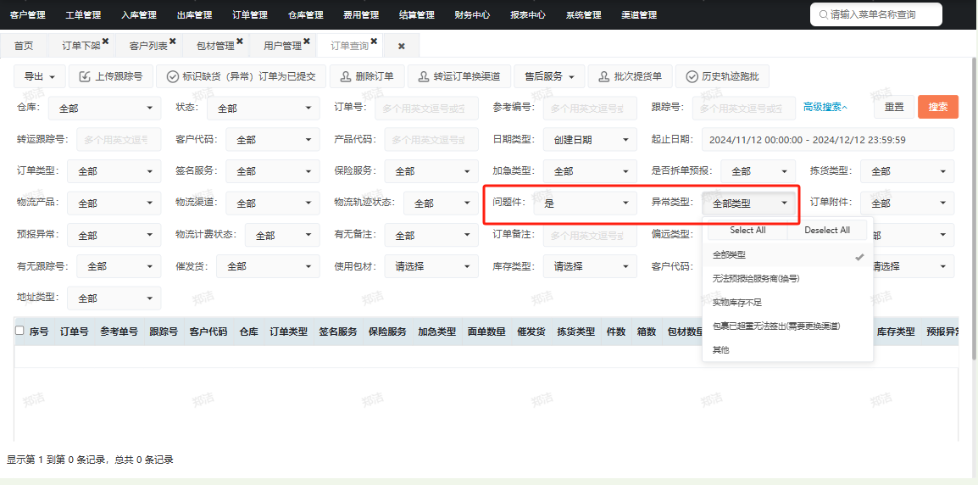
Task: Open 报表中心 in the top menu
Action: 528,14
